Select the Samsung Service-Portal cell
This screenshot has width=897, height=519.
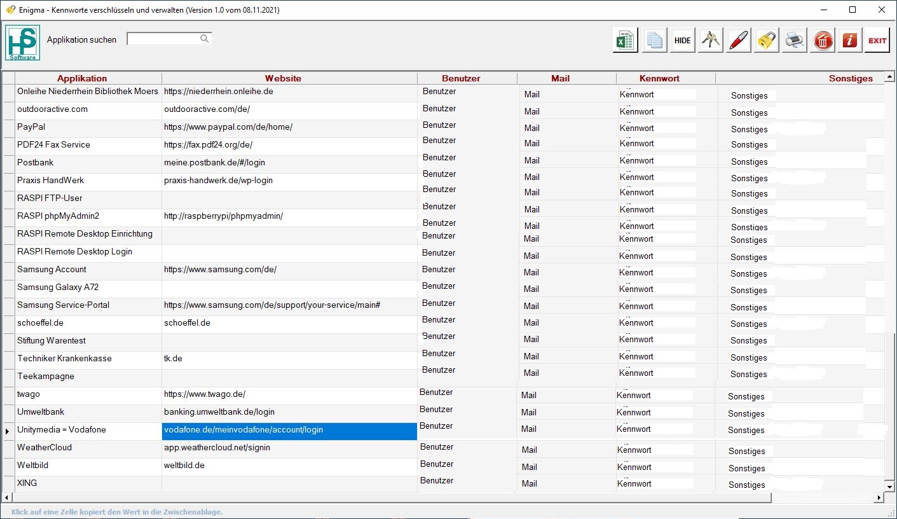click(88, 307)
